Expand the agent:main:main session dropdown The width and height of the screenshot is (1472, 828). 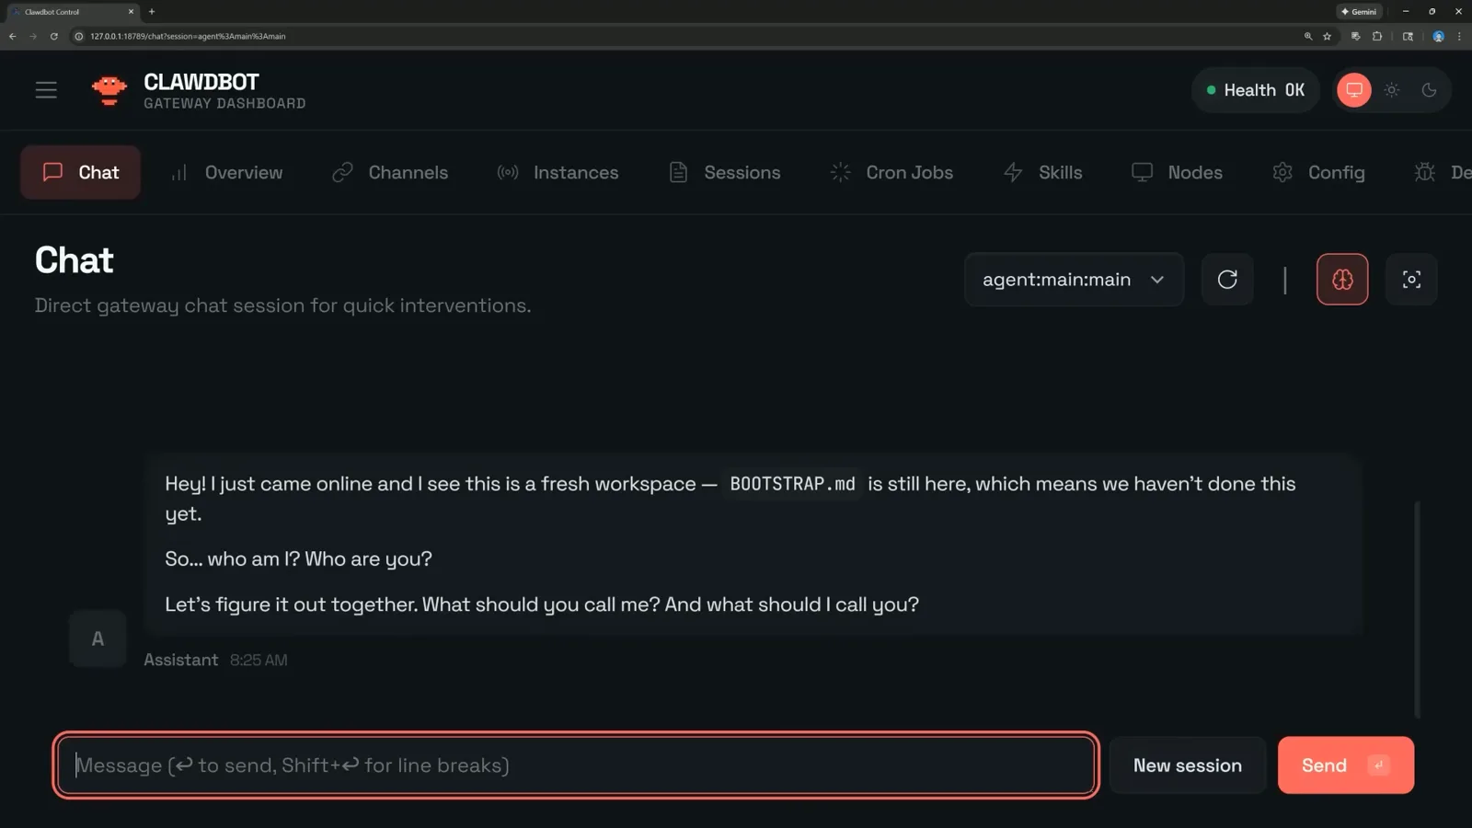1074,280
